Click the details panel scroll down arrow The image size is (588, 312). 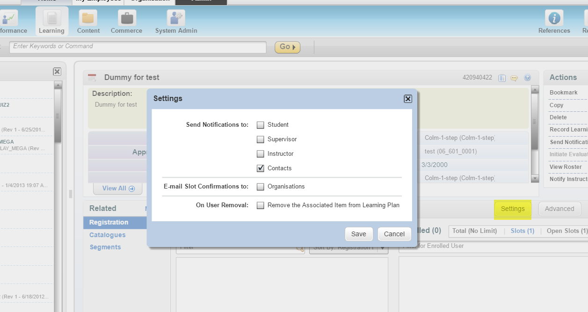pyautogui.click(x=535, y=179)
